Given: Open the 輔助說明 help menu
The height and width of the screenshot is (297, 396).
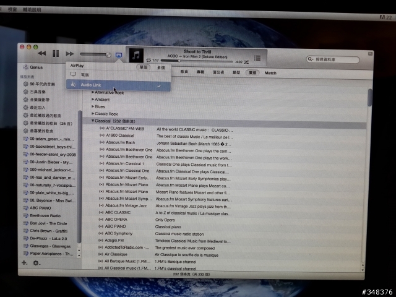Looking at the screenshot, I should pyautogui.click(x=32, y=10).
